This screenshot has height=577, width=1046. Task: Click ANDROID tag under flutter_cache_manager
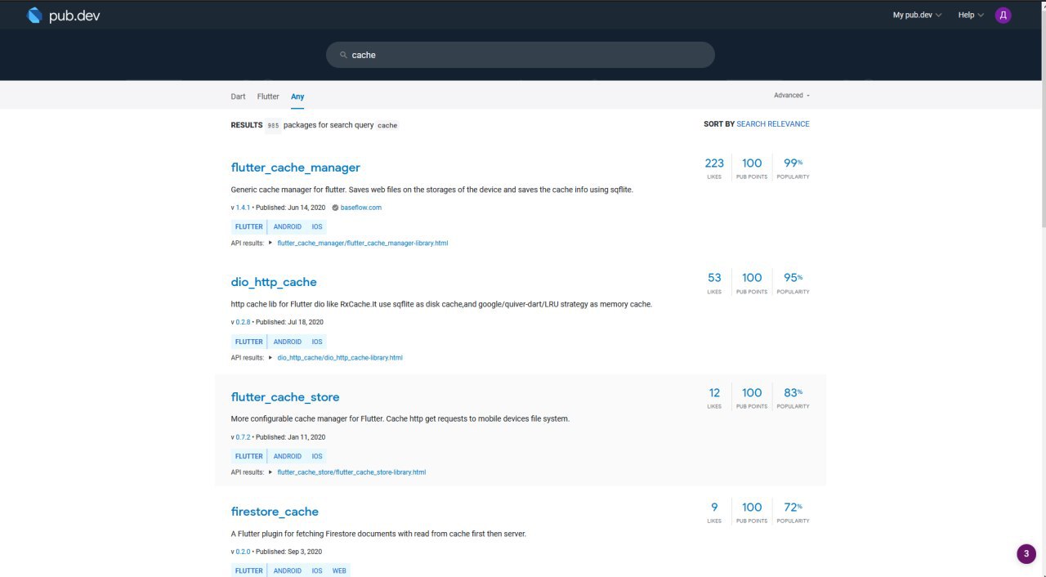coord(288,226)
